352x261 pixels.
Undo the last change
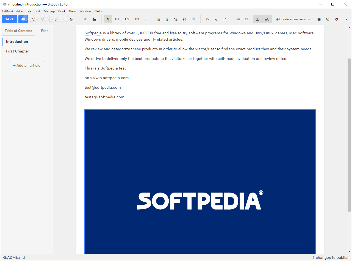click(34, 19)
